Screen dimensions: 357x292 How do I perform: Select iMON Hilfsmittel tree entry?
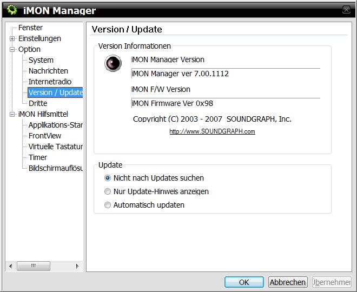(x=43, y=114)
